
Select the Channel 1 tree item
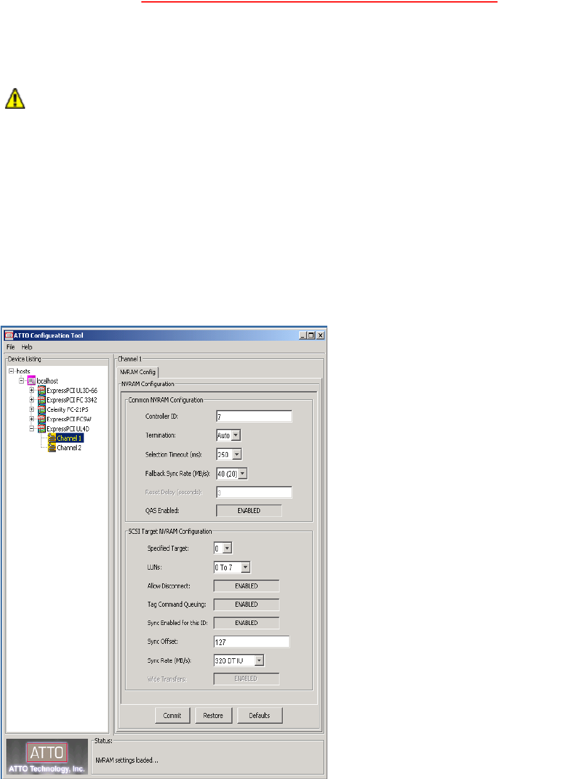tap(70, 438)
